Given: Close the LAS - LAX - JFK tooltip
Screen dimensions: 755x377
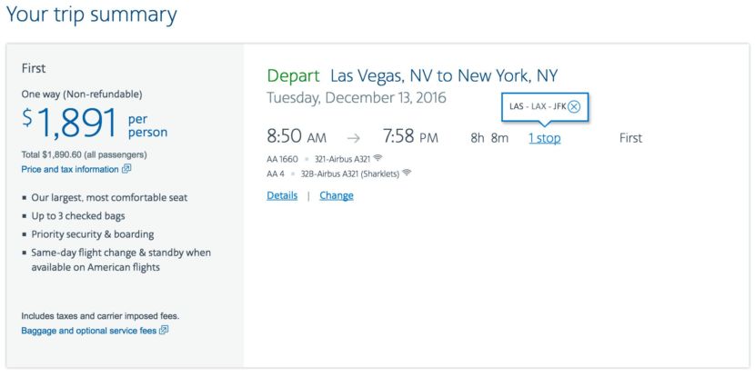Looking at the screenshot, I should click(574, 106).
